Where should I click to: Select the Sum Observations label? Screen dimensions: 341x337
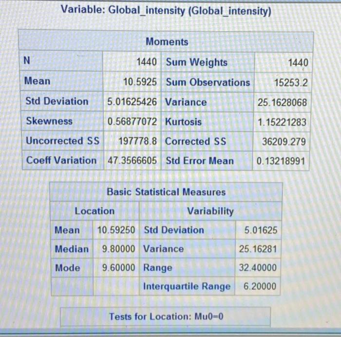[x=208, y=82]
